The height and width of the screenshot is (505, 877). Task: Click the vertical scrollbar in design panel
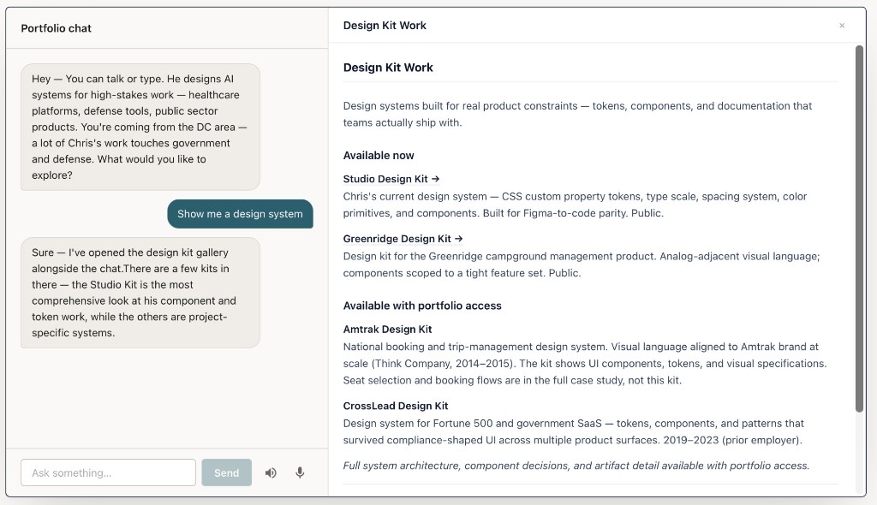(x=859, y=229)
